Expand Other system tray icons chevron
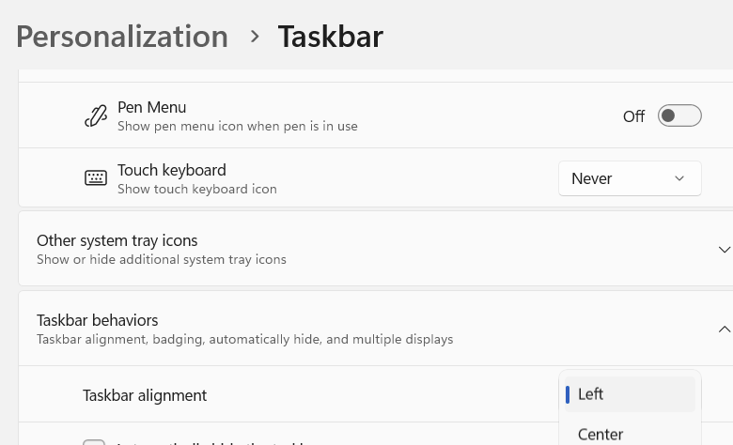The width and height of the screenshot is (733, 445). 725,250
